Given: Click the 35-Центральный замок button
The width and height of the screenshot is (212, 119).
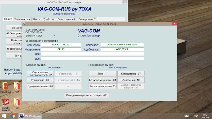Looking at the screenshot, I should point(14,49).
